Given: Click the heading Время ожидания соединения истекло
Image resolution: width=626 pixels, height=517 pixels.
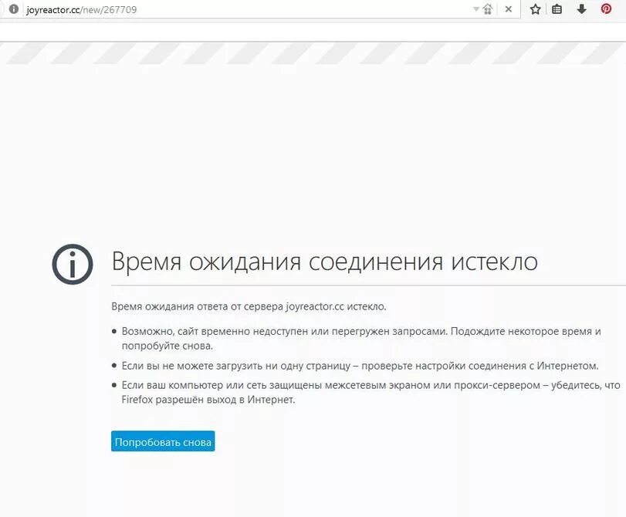Looking at the screenshot, I should tap(324, 262).
